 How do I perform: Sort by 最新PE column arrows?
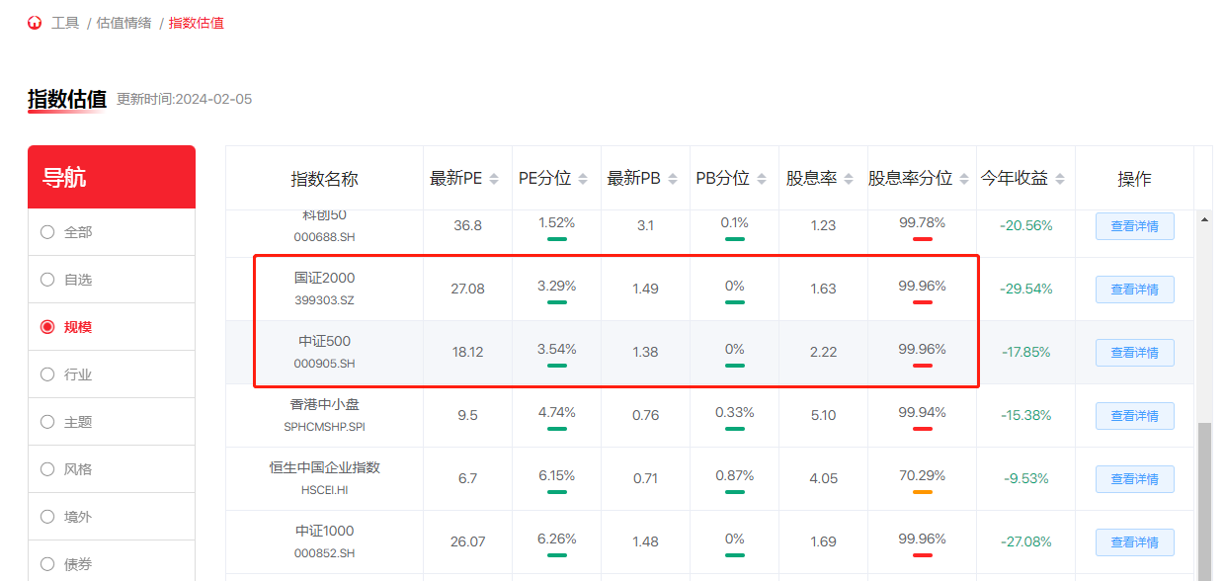pos(494,179)
